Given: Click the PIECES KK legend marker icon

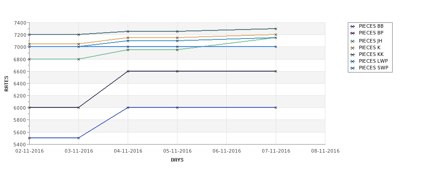Looking at the screenshot, I should [x=353, y=55].
